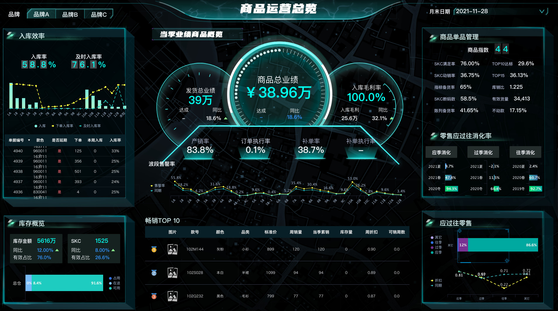
Task: Click the gold first-place medal icon
Action: 154,249
